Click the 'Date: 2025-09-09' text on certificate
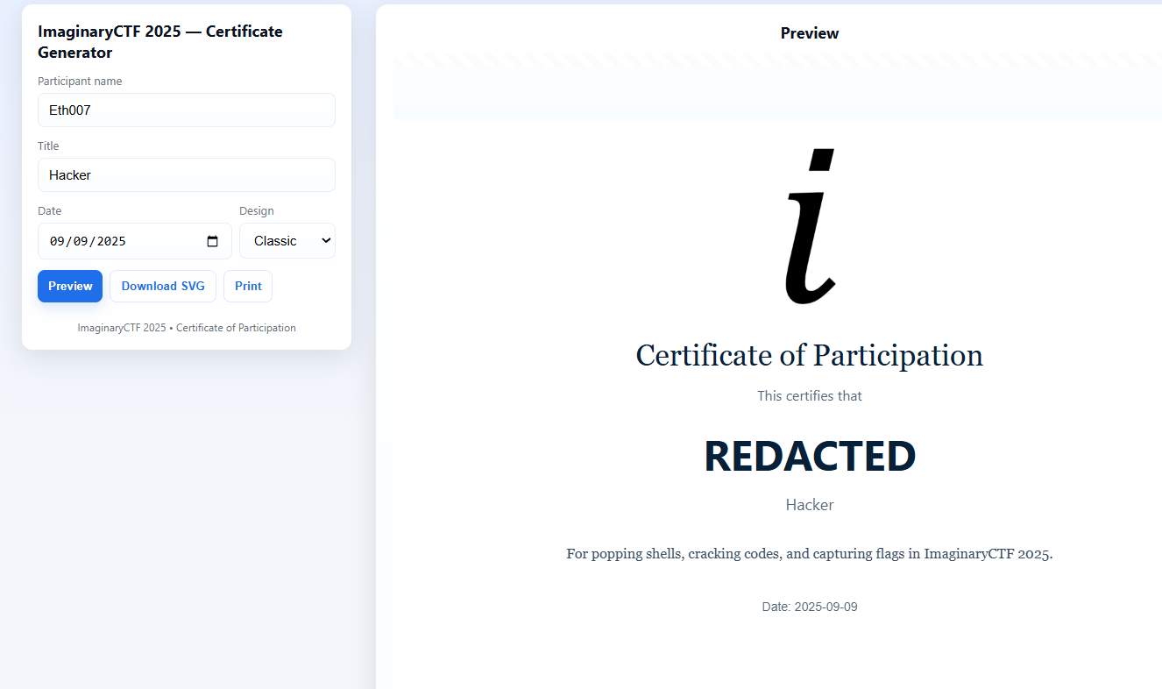1162x689 pixels. [x=809, y=607]
